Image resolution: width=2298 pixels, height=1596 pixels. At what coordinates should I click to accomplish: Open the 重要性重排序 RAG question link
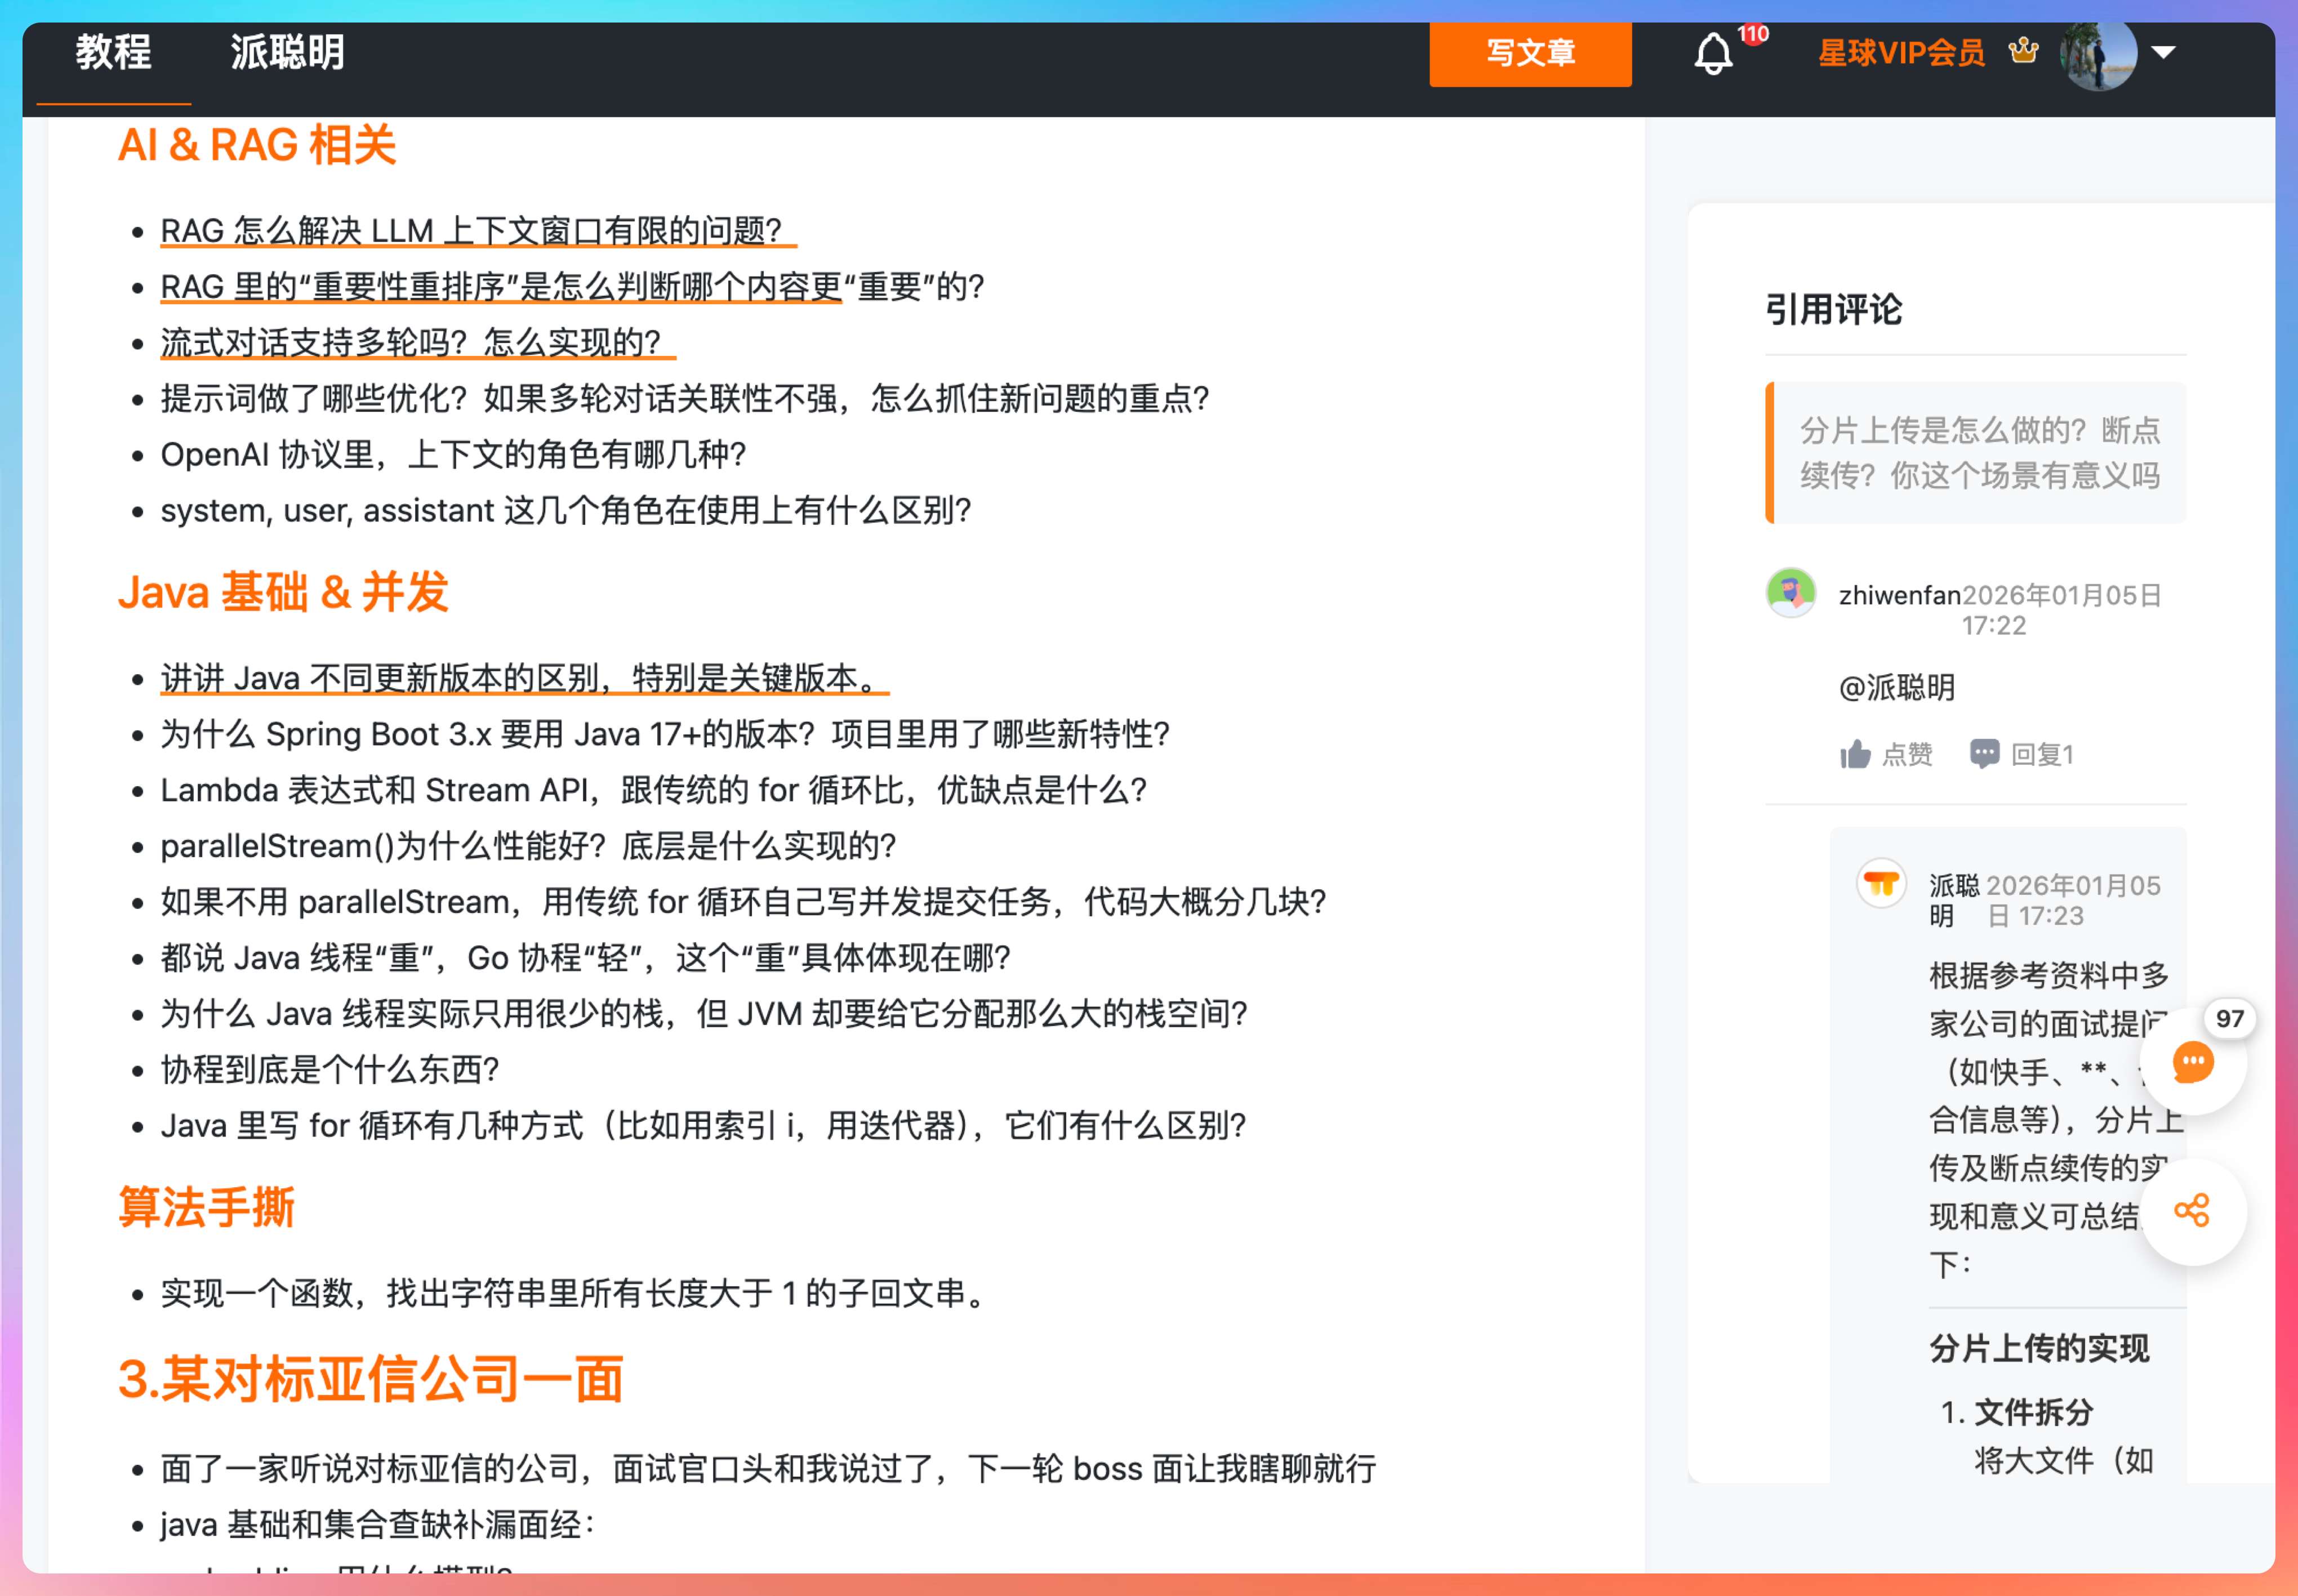500,287
